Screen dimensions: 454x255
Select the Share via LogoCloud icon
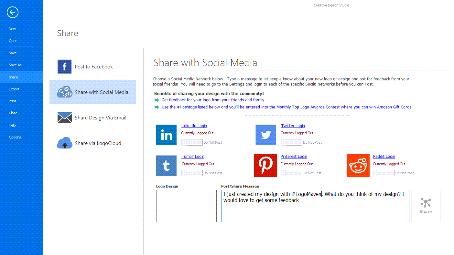click(64, 143)
